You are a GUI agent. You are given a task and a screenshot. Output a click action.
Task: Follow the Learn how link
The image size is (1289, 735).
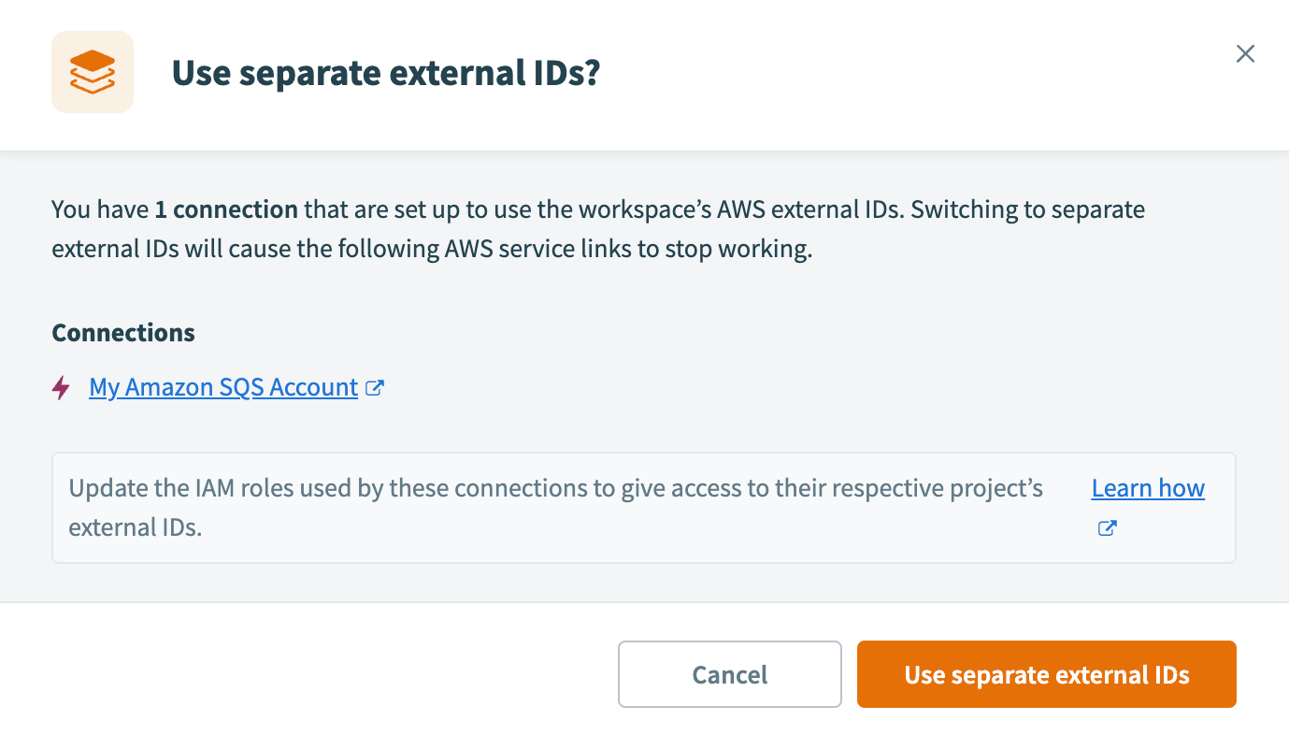(1147, 487)
